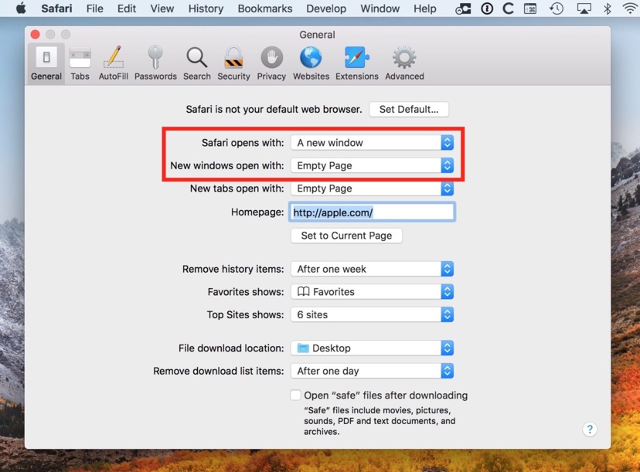Open the Privacy hand icon pane

pyautogui.click(x=271, y=63)
